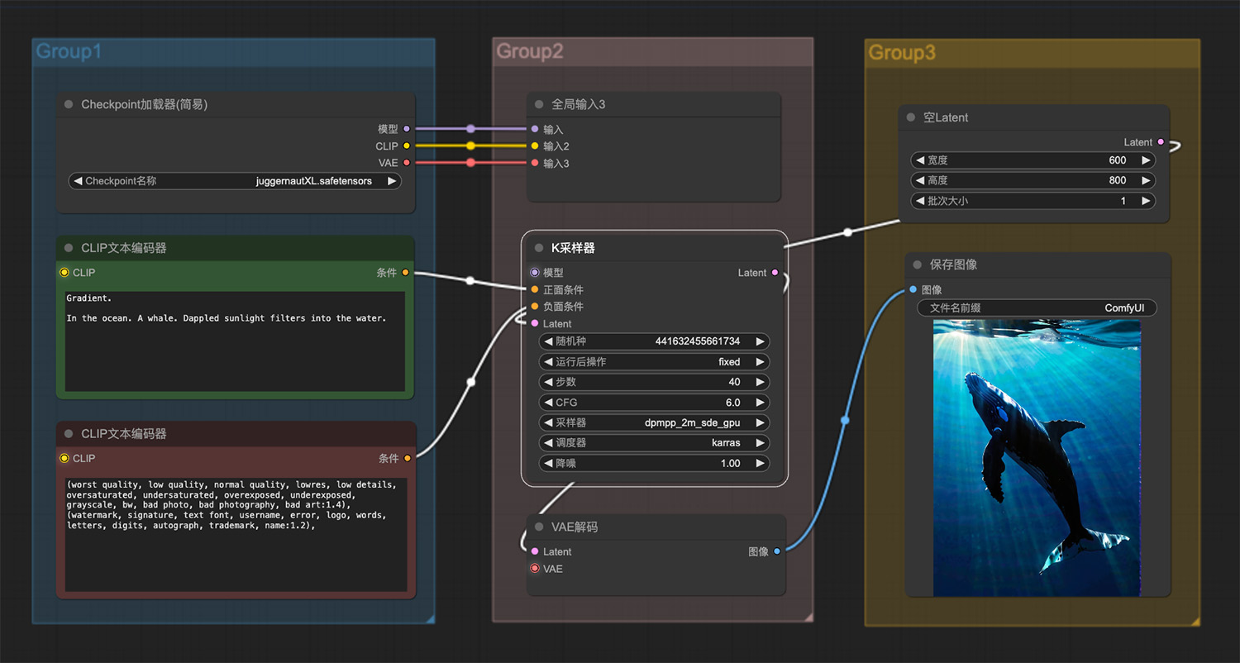Viewport: 1240px width, 663px height.
Task: Increase 步数 value with right arrow
Action: pos(760,382)
